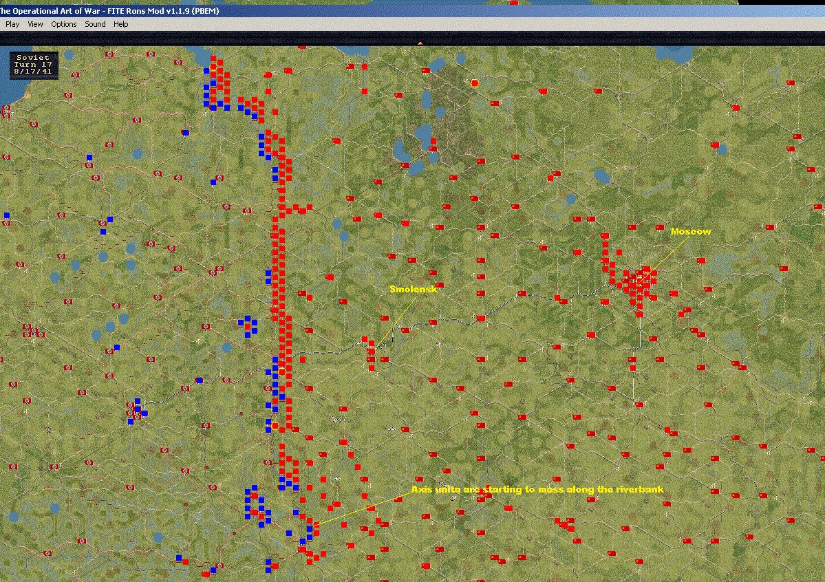Open the Sound menu
This screenshot has width=825, height=582.
(x=95, y=24)
